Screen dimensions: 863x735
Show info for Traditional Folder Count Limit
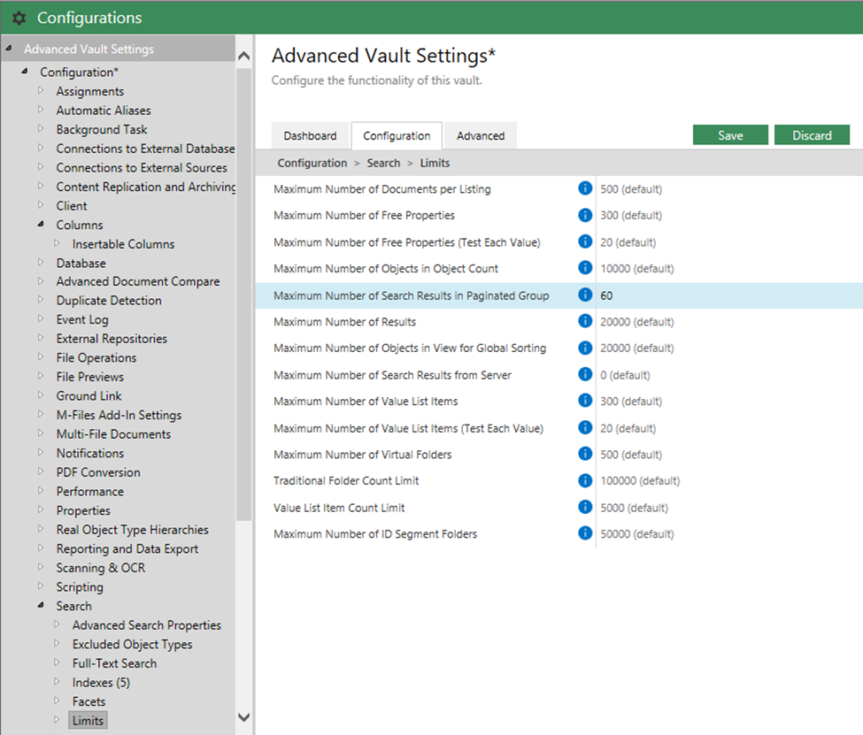tap(585, 480)
